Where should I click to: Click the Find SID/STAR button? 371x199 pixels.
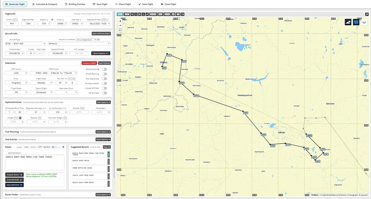(15, 180)
